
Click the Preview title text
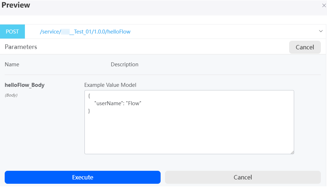click(16, 5)
